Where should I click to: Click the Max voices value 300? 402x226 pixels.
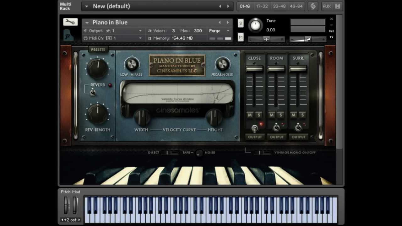click(198, 31)
